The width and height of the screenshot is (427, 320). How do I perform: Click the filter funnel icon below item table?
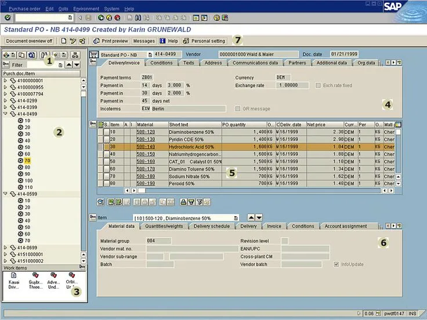[199, 202]
